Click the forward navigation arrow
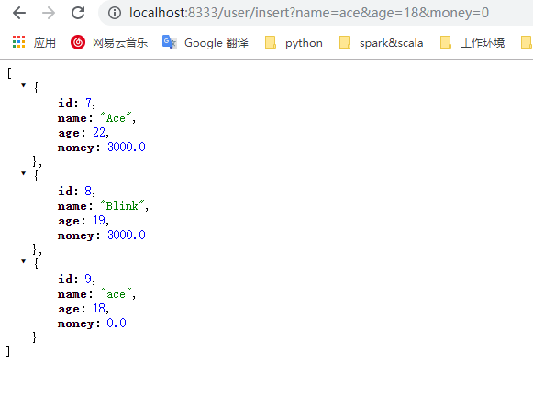Viewport: 533px width, 416px height. (49, 13)
